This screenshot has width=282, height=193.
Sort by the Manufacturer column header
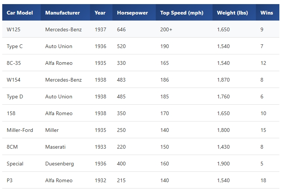pos(65,13)
